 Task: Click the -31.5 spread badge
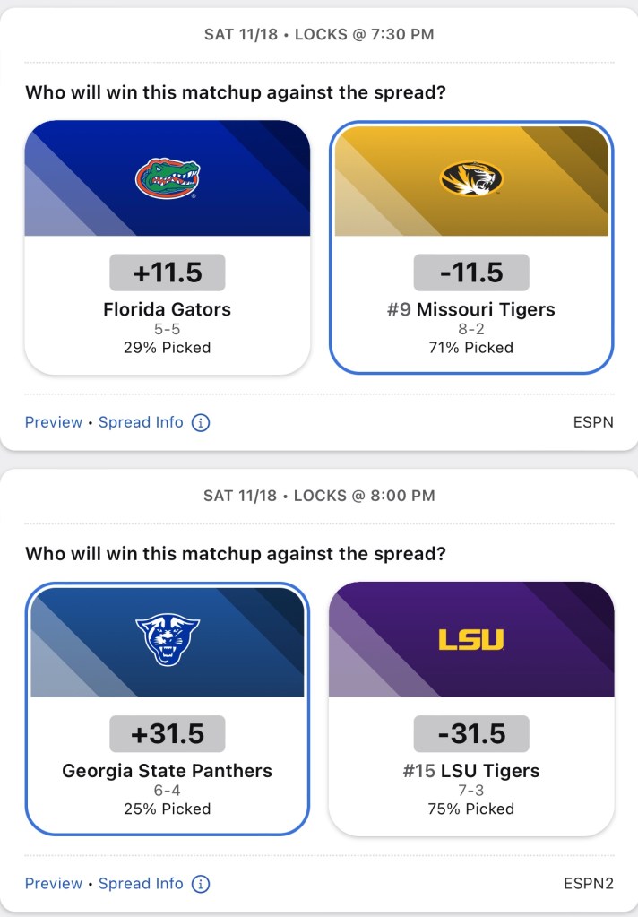click(471, 734)
